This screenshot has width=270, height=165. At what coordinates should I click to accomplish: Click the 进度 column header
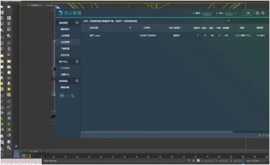coord(242,28)
